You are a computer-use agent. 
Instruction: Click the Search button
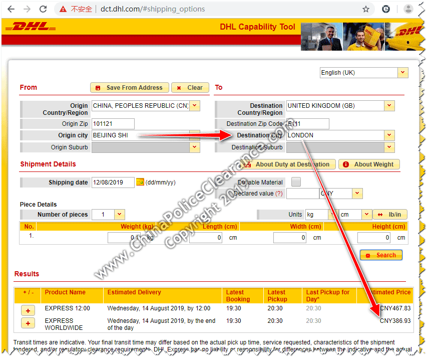381,255
